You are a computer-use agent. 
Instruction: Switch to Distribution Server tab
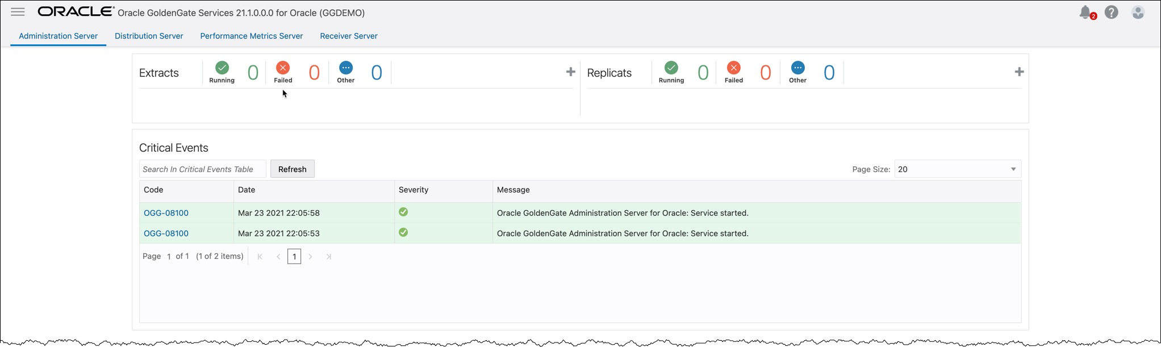[x=149, y=36]
